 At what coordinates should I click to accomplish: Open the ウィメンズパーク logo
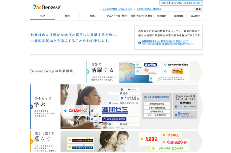pos(177,142)
